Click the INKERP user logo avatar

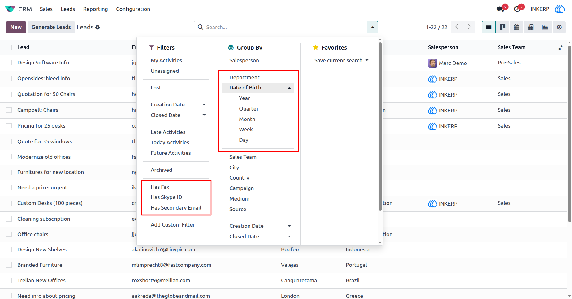(x=560, y=9)
